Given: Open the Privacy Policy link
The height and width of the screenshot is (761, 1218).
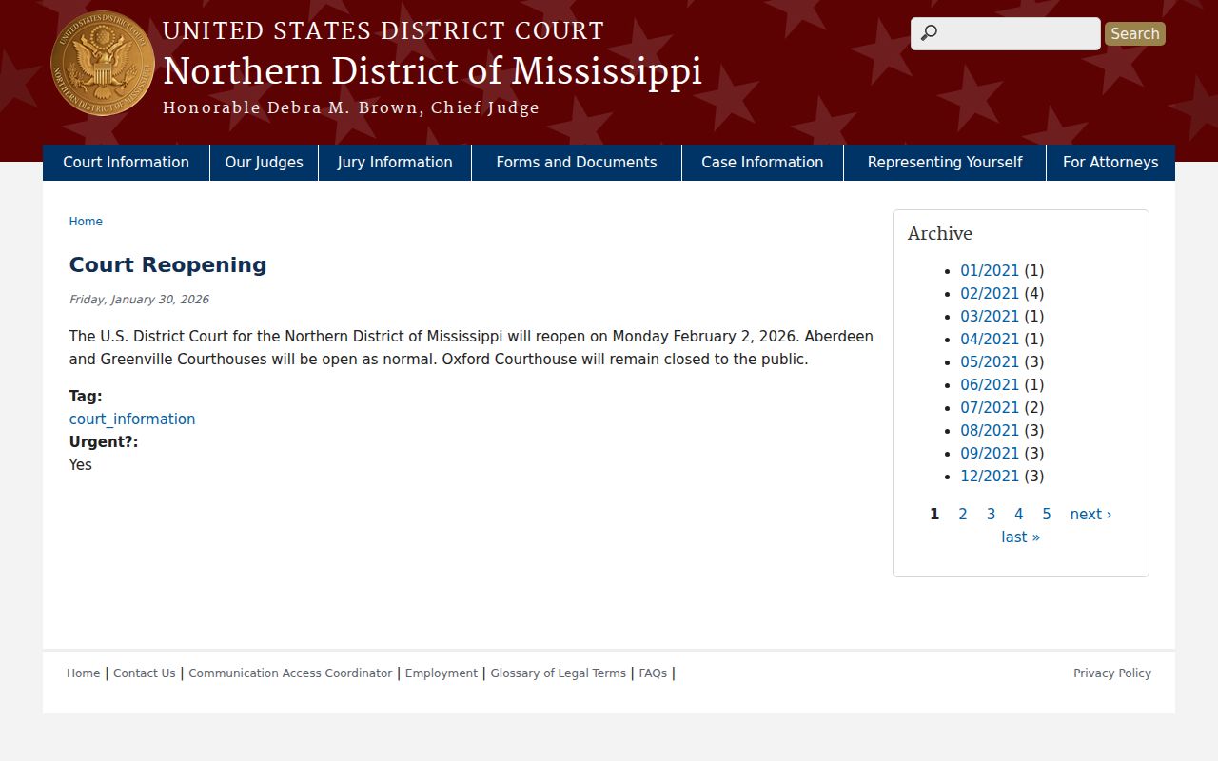Looking at the screenshot, I should click(1112, 673).
